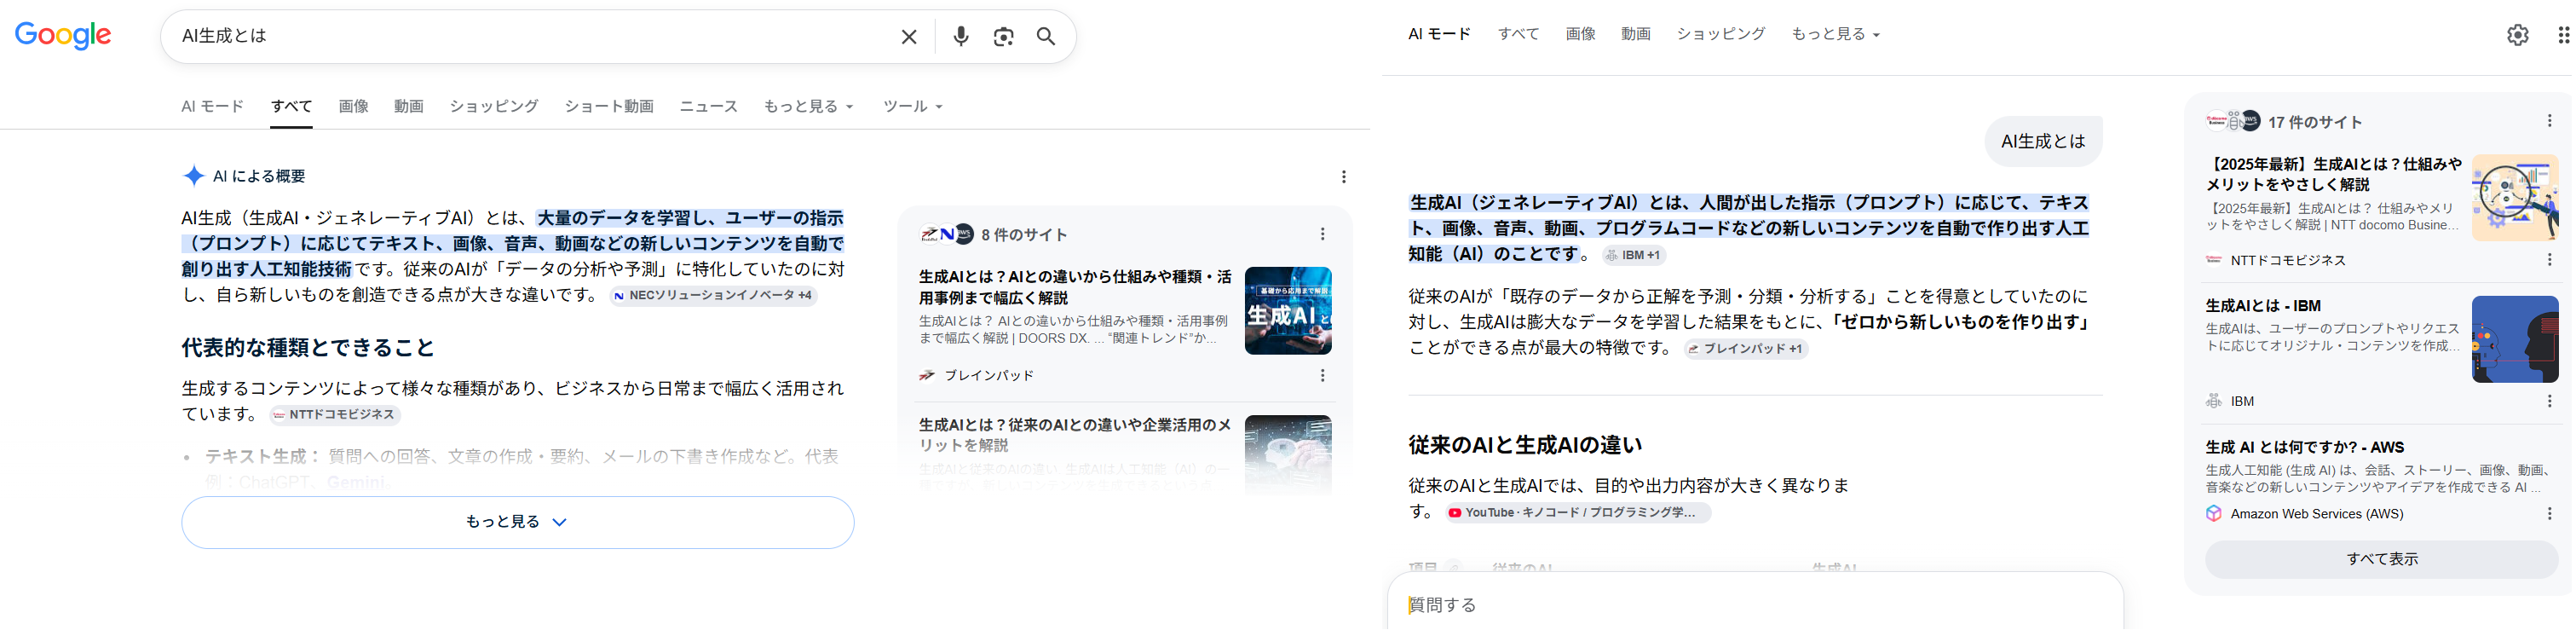Open the ツール dropdown
Image resolution: width=2576 pixels, height=630 pixels.
(913, 106)
